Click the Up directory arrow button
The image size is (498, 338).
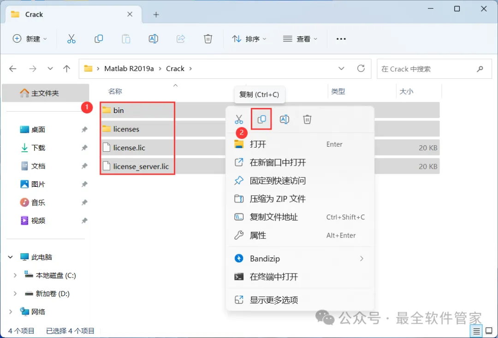66,69
